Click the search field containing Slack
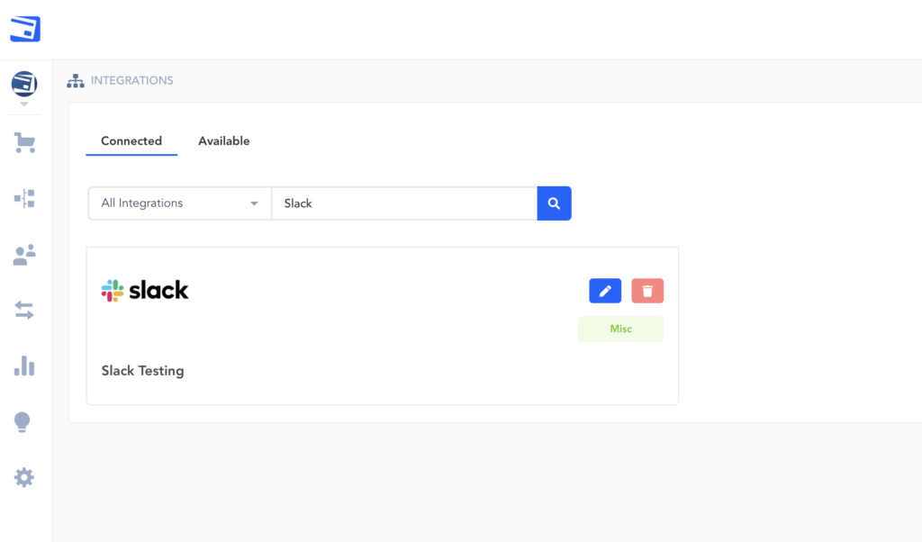922x542 pixels. point(403,203)
